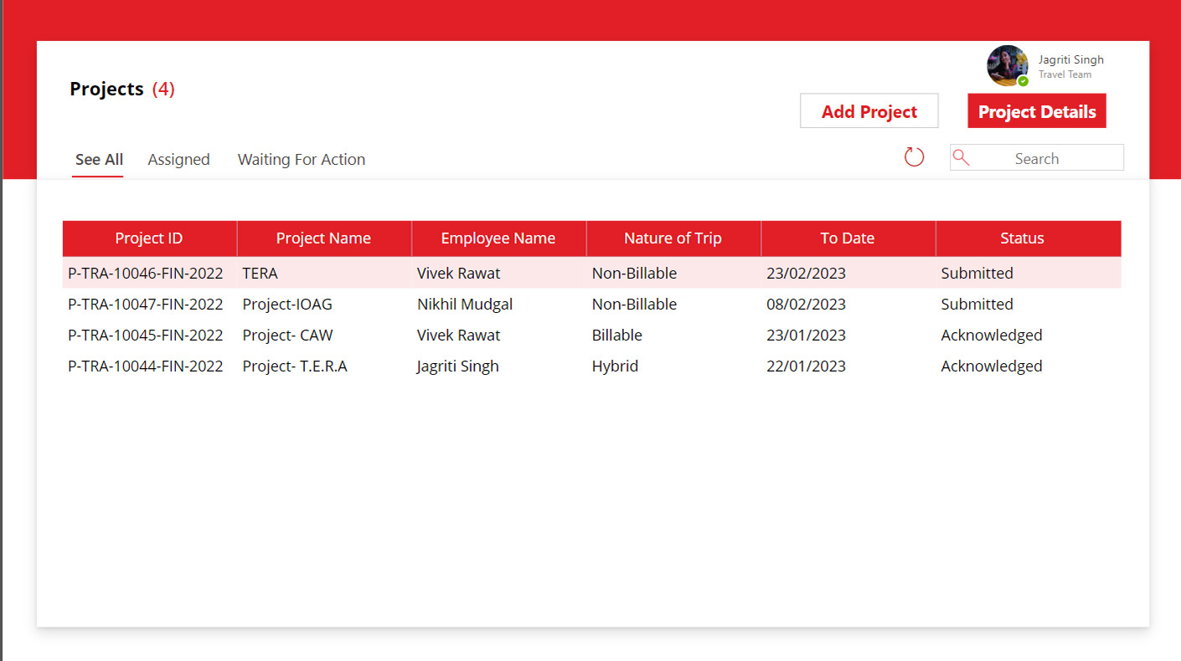Switch to the Assigned tab
Viewport: 1181px width, 661px height.
pos(179,159)
